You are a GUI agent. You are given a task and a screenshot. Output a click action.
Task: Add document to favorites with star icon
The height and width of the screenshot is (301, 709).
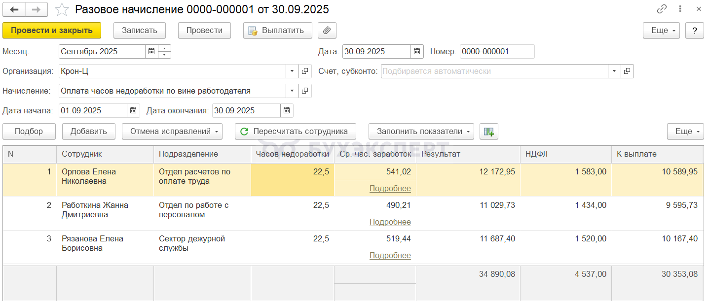(62, 9)
